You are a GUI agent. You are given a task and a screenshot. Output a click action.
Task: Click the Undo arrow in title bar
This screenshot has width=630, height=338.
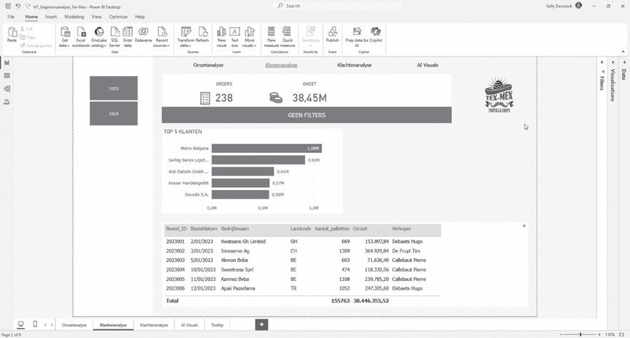click(x=18, y=6)
